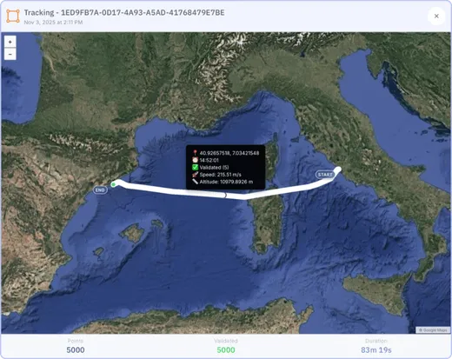Viewport: 452px width, 359px height.
Task: Select the END marker on the route
Action: tap(100, 190)
